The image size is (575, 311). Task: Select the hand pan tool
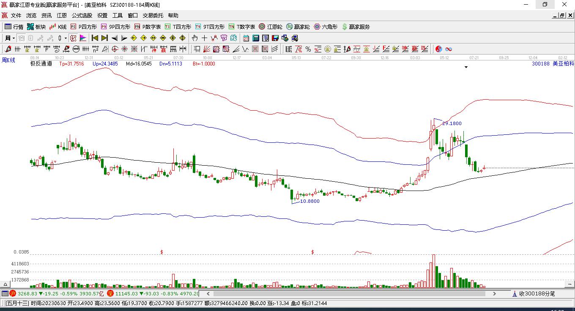click(x=195, y=38)
